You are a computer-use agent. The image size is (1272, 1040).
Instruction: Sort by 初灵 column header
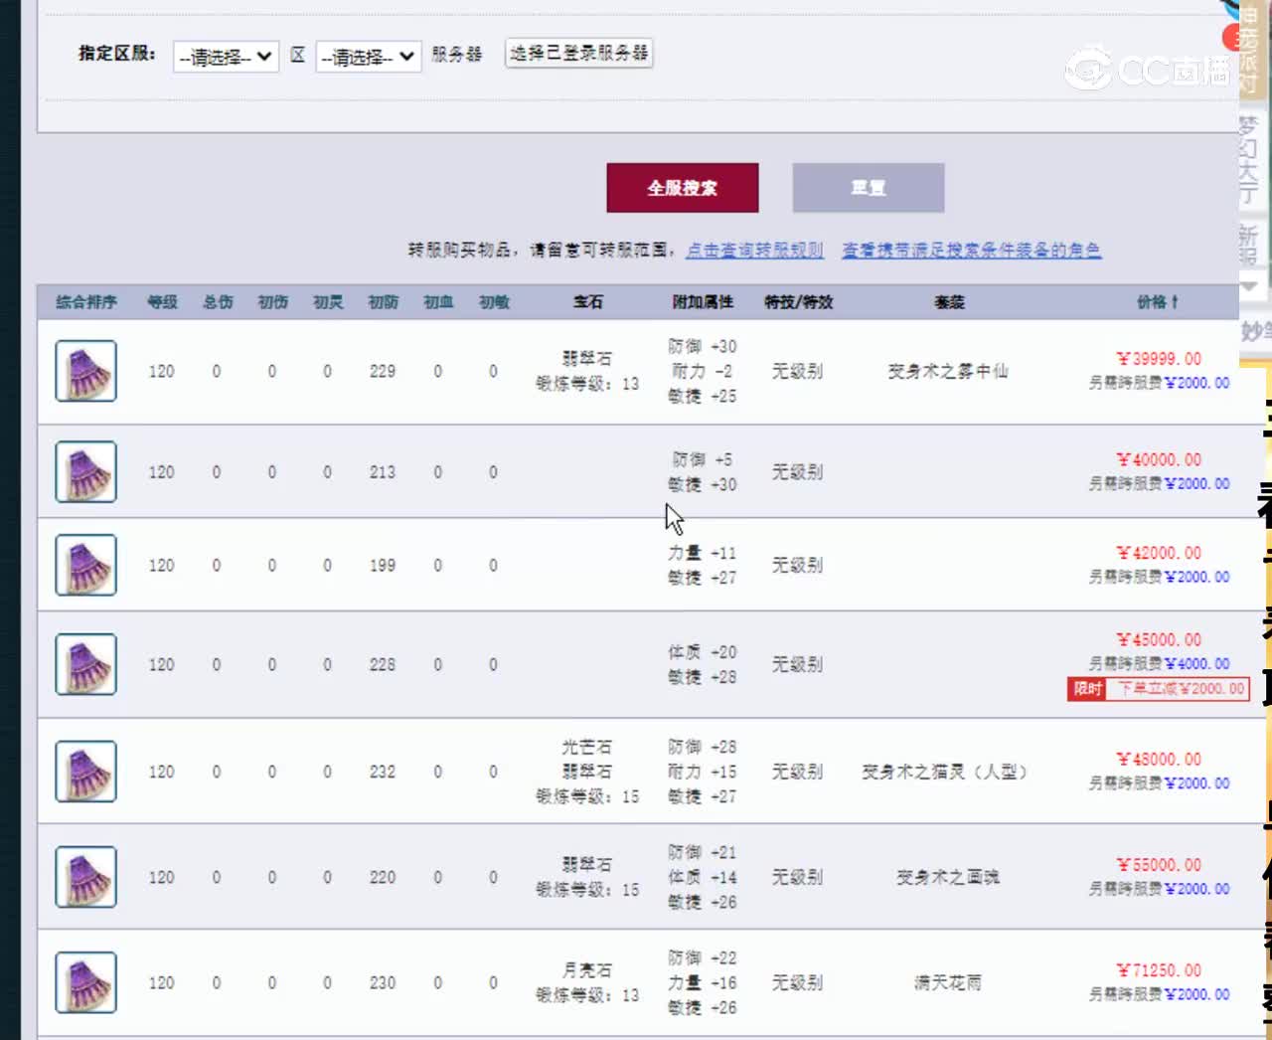(x=328, y=302)
